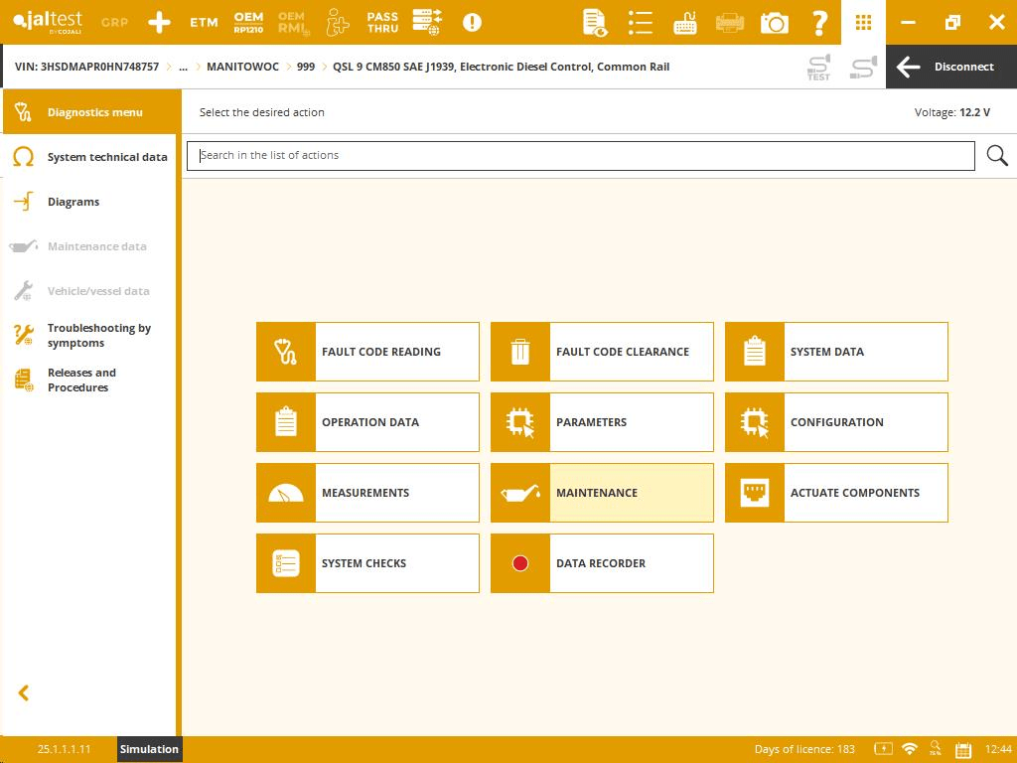
Task: Open the PASS THRU mode
Action: point(382,22)
